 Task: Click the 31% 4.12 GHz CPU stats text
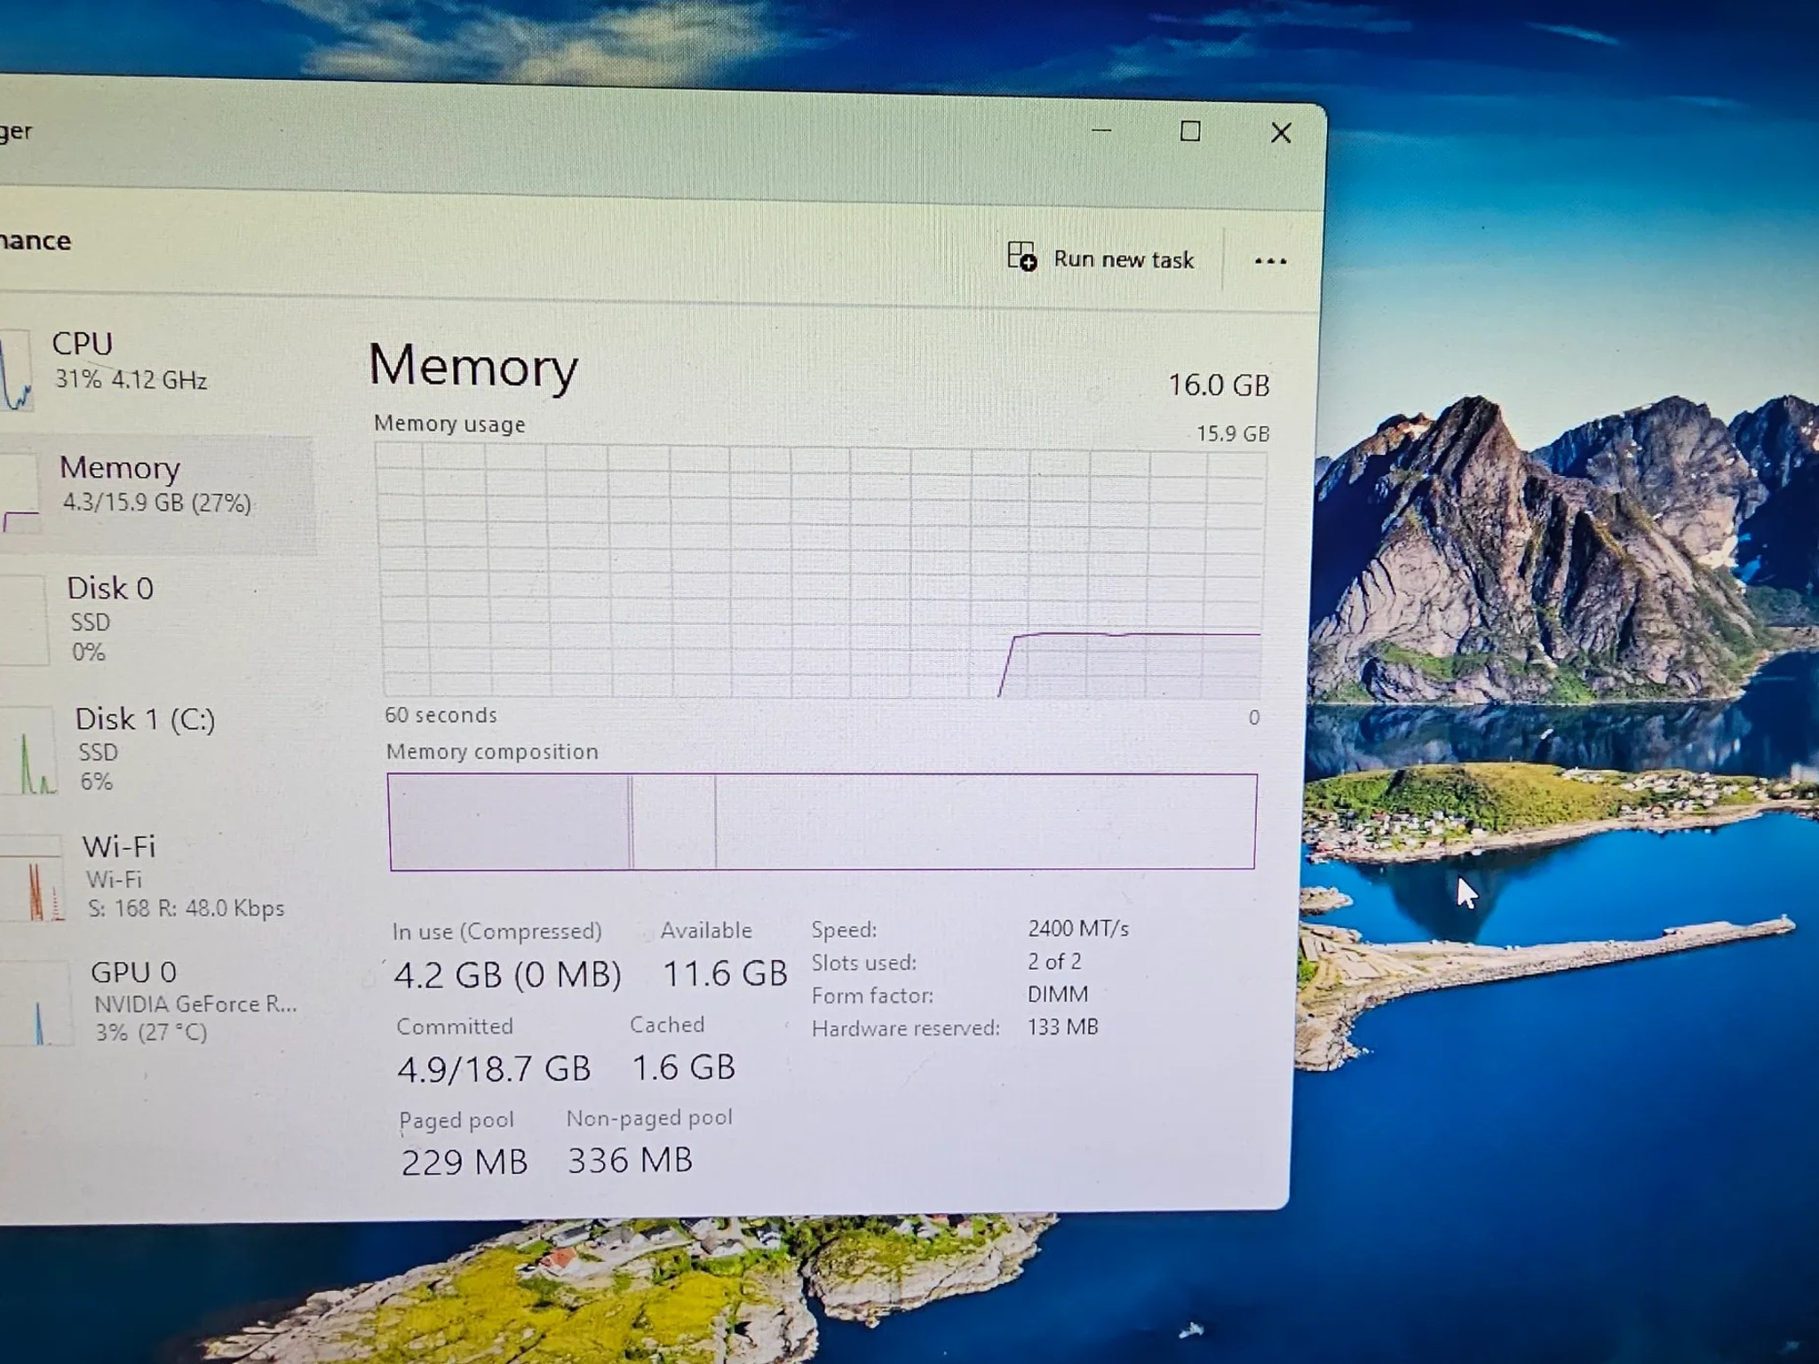tap(131, 380)
